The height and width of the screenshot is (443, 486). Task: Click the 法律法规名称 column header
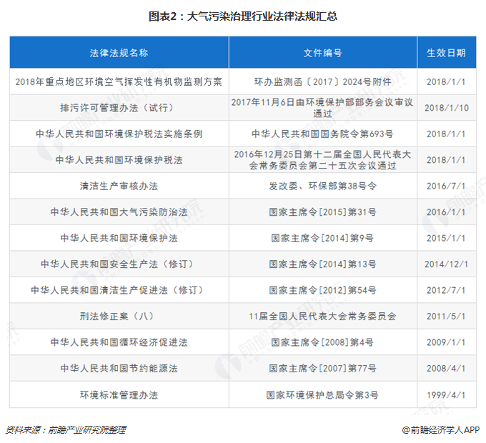click(119, 53)
